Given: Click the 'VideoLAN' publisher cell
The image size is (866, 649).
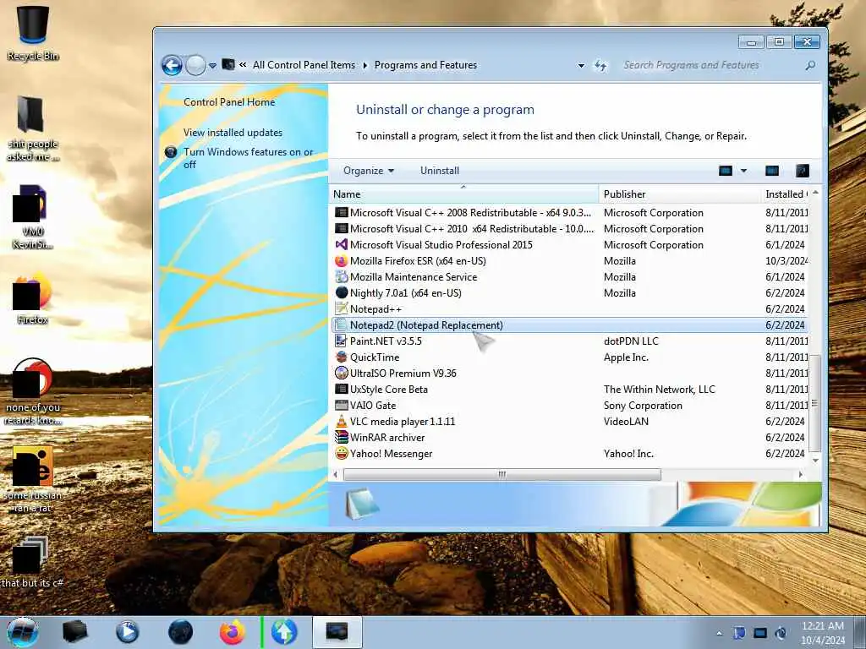Looking at the screenshot, I should (626, 421).
